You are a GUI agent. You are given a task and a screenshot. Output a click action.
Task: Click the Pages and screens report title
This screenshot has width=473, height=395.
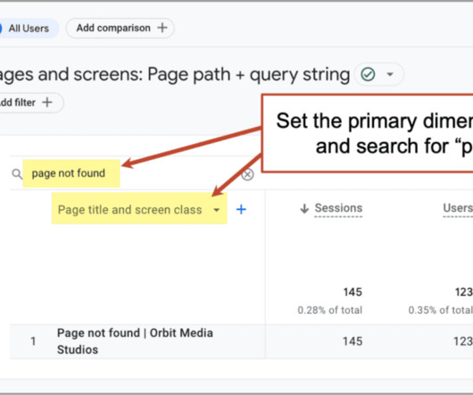pyautogui.click(x=174, y=74)
